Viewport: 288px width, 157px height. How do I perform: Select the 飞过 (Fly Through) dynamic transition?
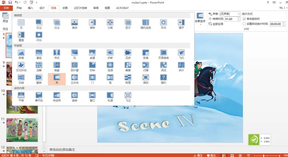[x=128, y=97]
